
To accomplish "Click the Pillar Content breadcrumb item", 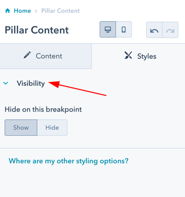I will tap(61, 11).
